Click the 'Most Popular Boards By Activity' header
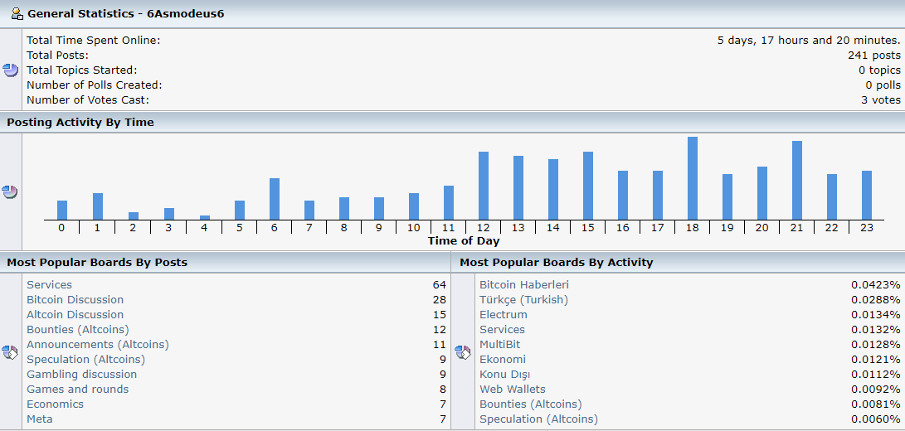Viewport: 905px width, 431px height. [557, 263]
